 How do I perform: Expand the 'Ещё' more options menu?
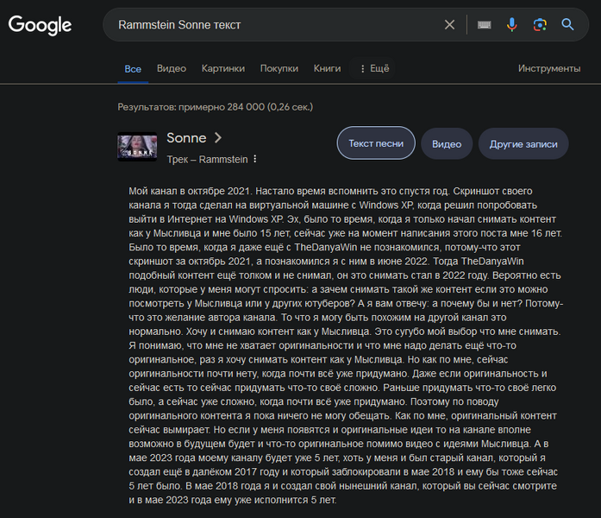[x=372, y=68]
